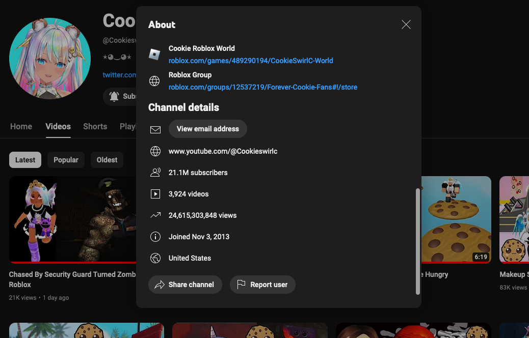
Task: Click the 21K views 1 day ago text
Action: (x=39, y=298)
